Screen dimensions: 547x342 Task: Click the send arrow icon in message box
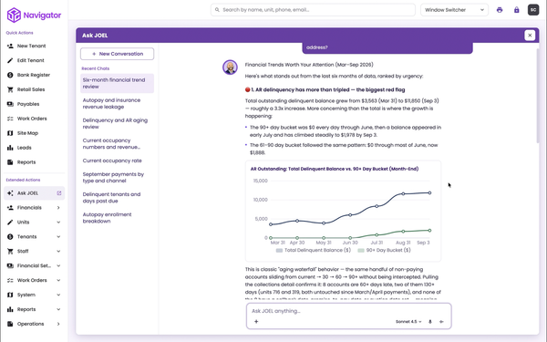(x=441, y=322)
